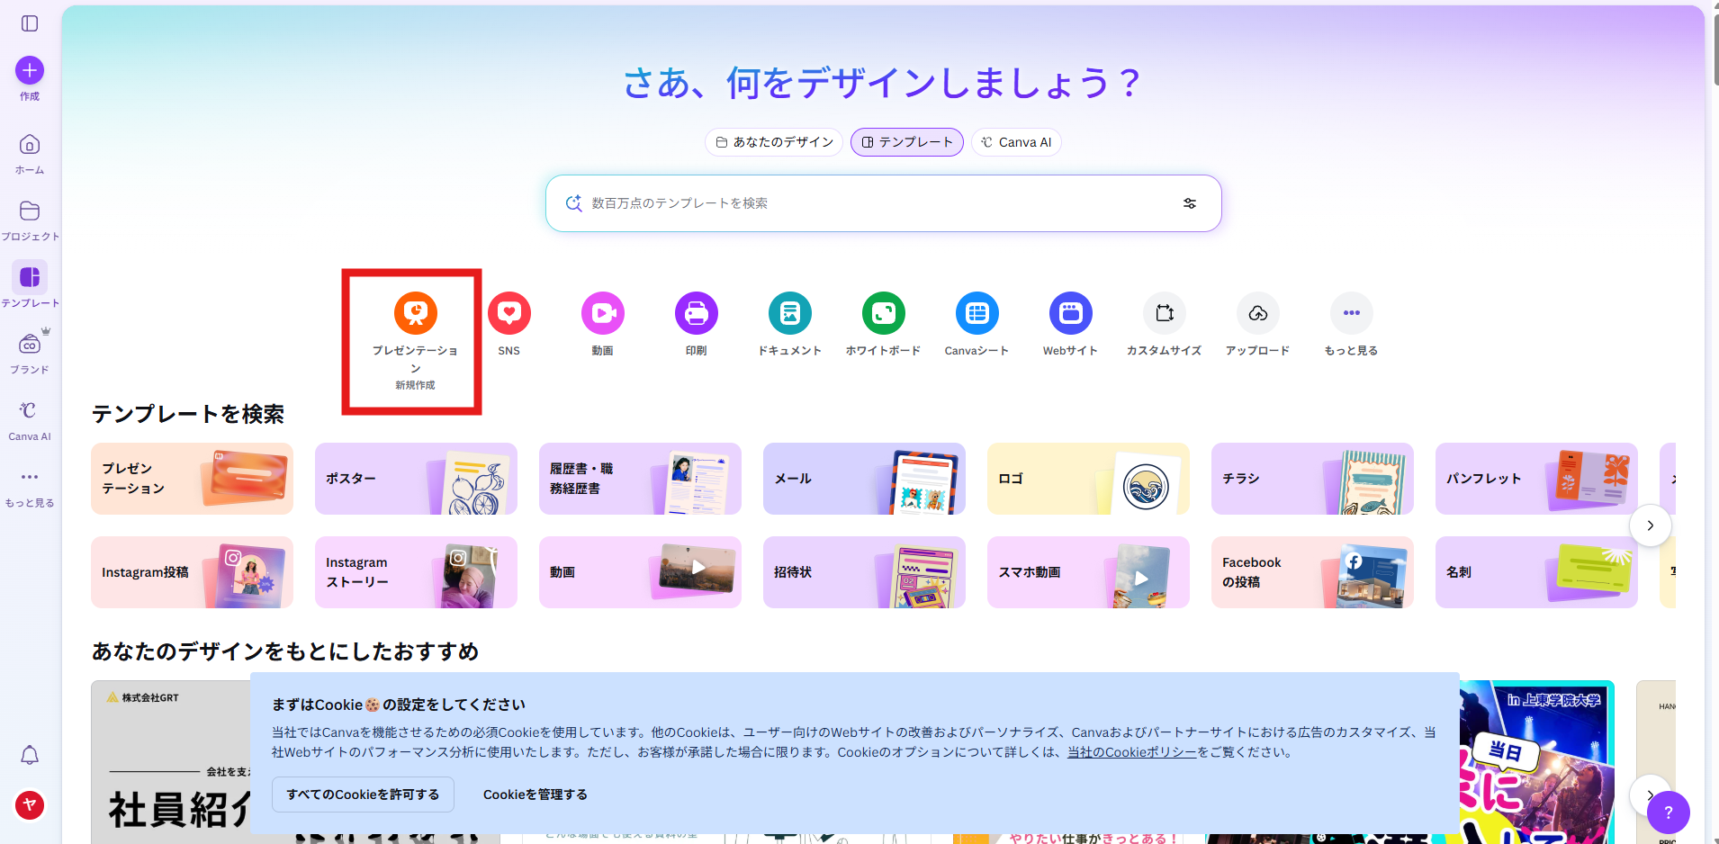Image resolution: width=1719 pixels, height=844 pixels.
Task: Select the SNS design type icon
Action: click(x=508, y=311)
